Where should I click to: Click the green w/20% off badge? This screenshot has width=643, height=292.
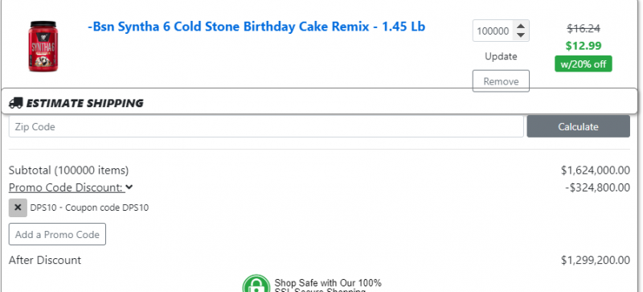coord(584,64)
